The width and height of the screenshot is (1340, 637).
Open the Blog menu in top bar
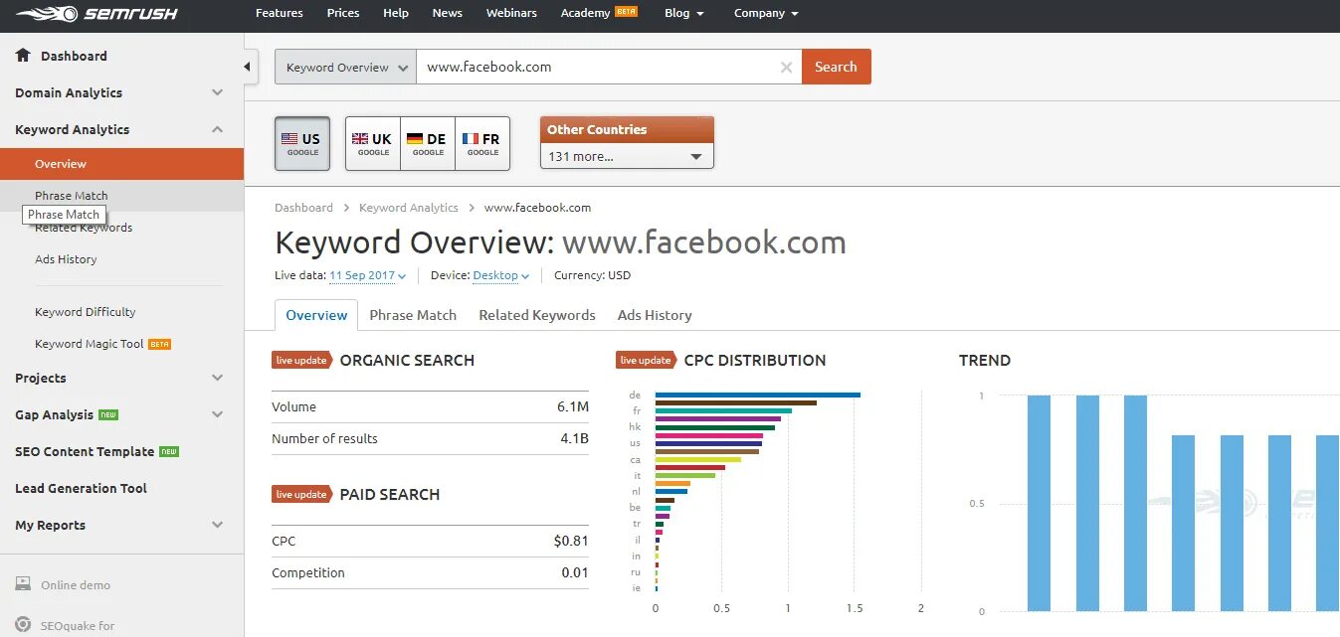[683, 13]
